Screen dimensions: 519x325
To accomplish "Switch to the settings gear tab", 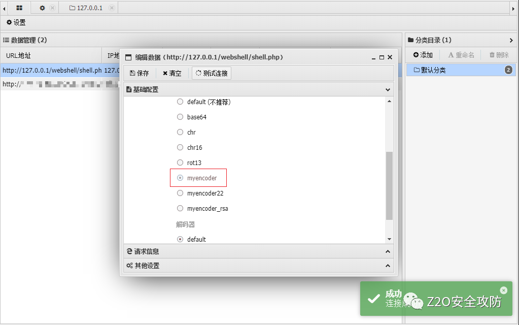I will tap(43, 8).
